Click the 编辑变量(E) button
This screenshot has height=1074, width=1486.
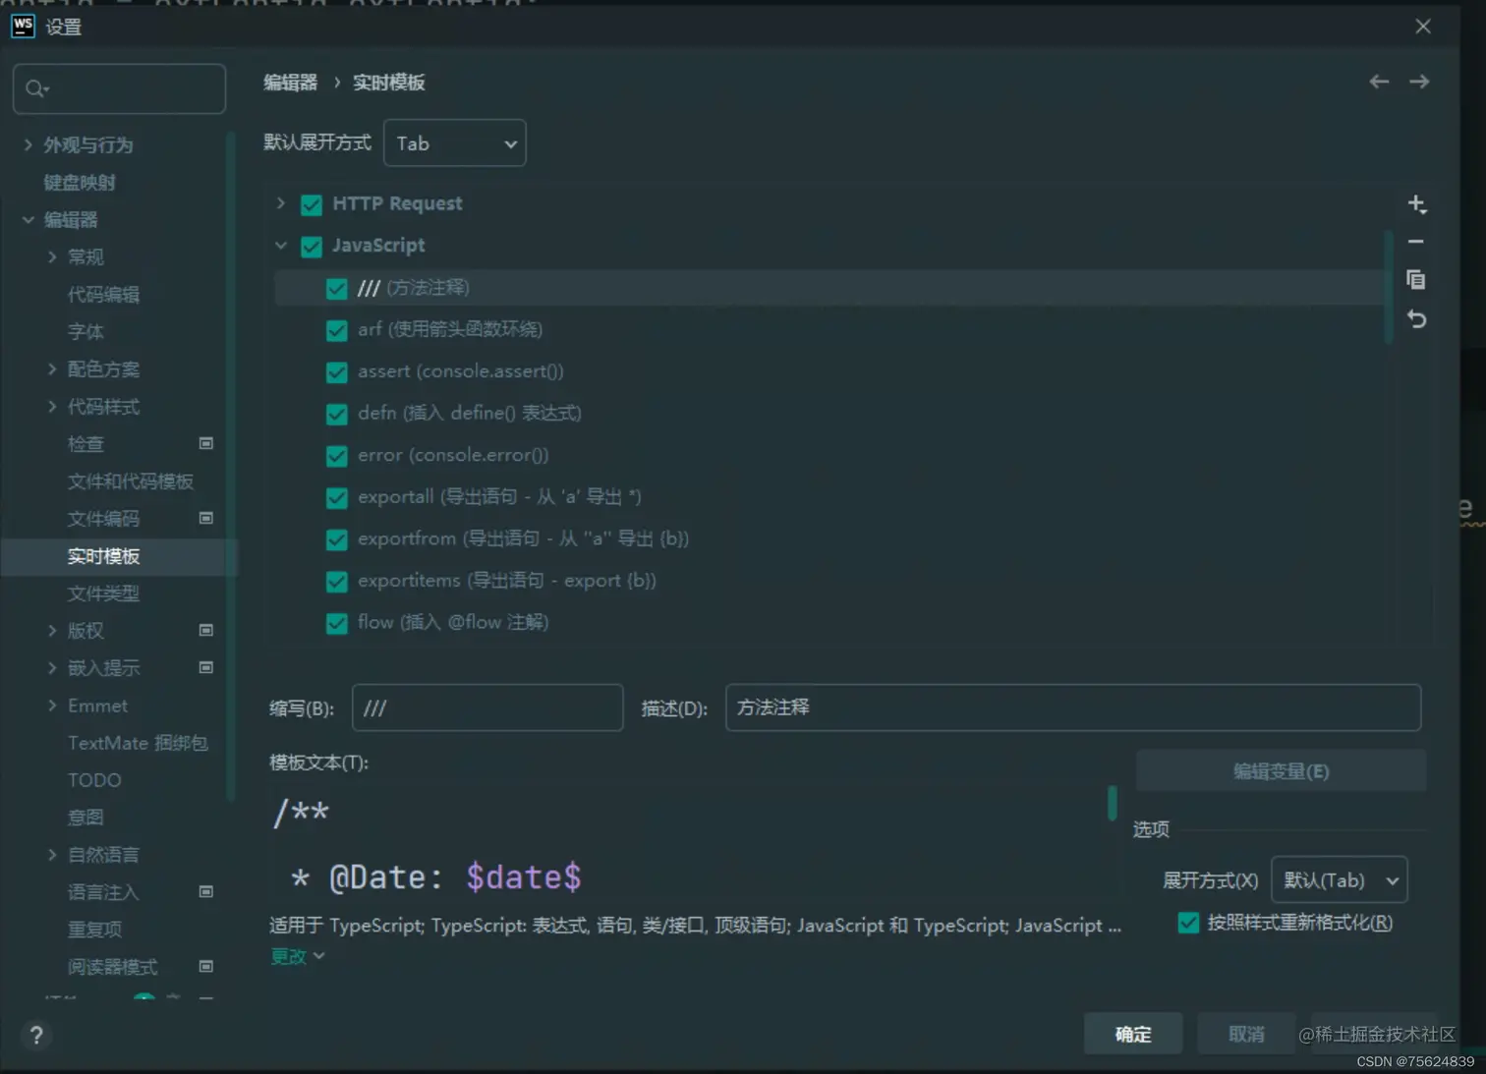(1281, 771)
